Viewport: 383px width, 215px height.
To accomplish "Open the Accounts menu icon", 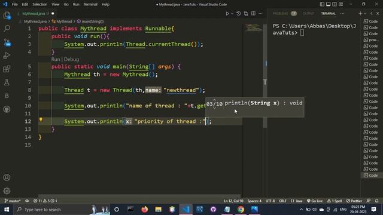I will click(7, 177).
